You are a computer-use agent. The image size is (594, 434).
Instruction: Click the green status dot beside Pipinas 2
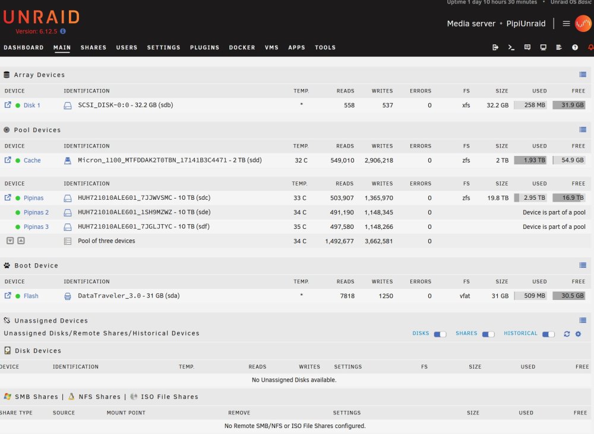tap(18, 212)
